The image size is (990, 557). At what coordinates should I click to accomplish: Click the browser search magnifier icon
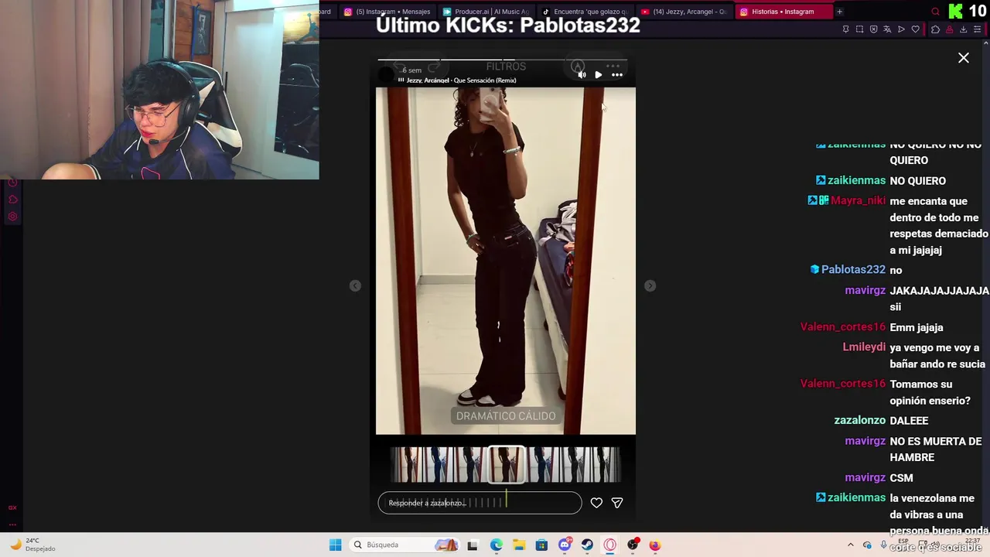[935, 12]
